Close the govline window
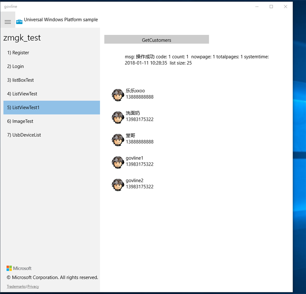306x294 pixels. click(285, 7)
